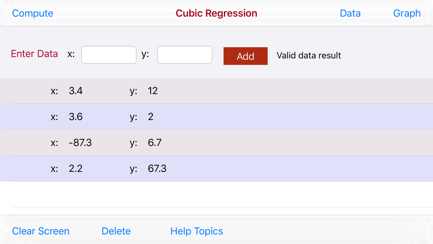Switch to the Data view

[350, 13]
